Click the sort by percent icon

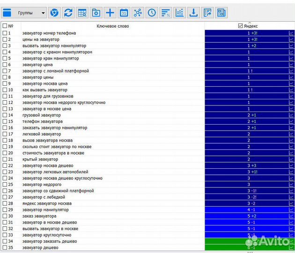165,13
